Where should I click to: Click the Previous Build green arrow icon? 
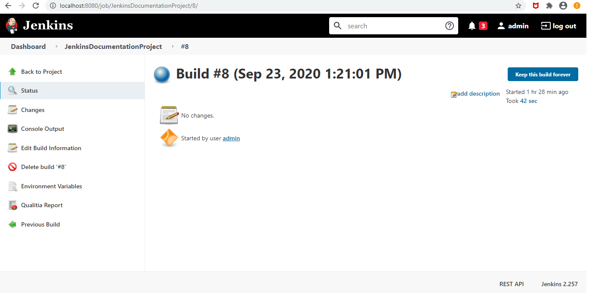click(x=12, y=224)
